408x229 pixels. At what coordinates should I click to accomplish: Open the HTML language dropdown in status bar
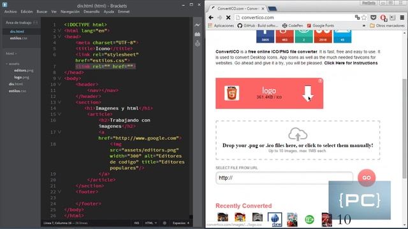pos(151,223)
